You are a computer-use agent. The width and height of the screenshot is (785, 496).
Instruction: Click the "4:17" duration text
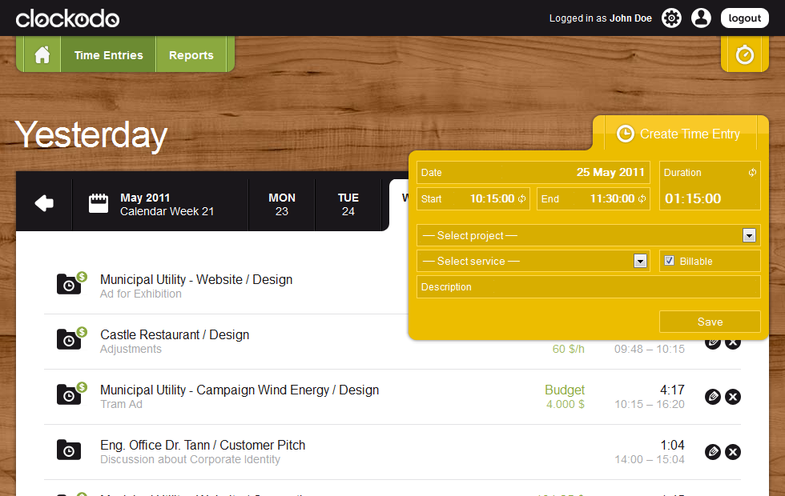[x=672, y=390]
